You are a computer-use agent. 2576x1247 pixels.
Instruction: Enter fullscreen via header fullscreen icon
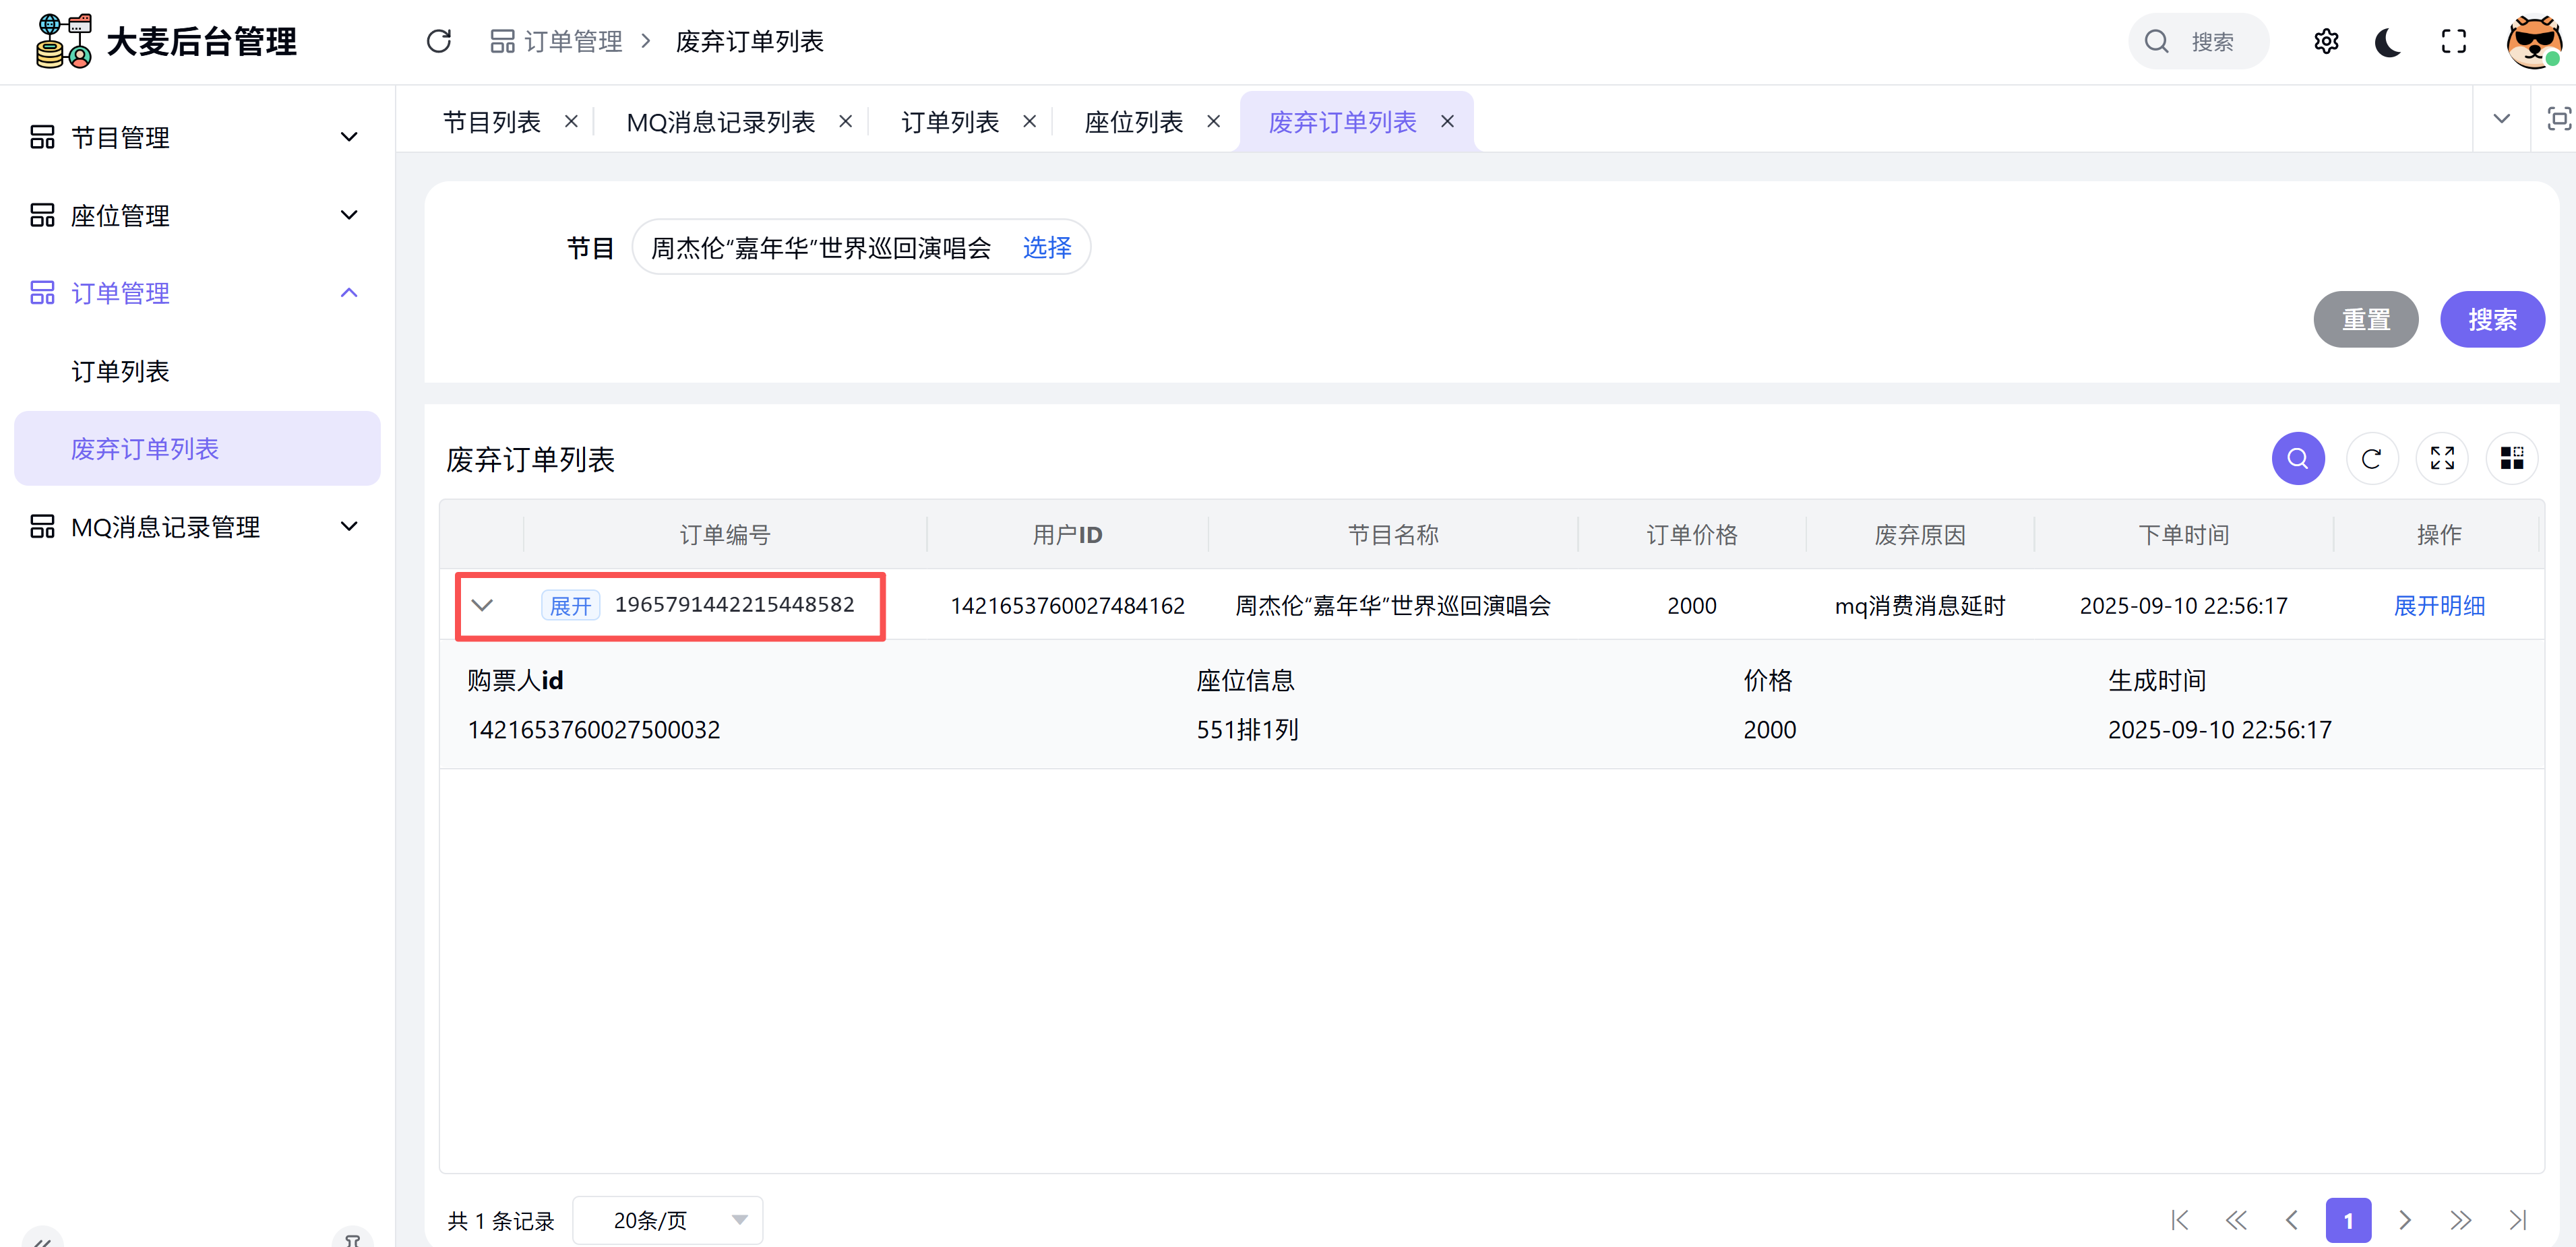pyautogui.click(x=2453, y=41)
